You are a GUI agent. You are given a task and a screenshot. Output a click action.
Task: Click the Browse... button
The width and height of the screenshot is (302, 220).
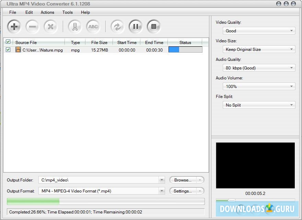click(183, 180)
